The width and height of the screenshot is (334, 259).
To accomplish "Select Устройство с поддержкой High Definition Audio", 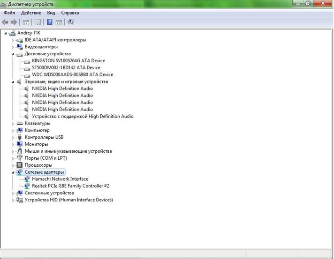I will tap(83, 116).
